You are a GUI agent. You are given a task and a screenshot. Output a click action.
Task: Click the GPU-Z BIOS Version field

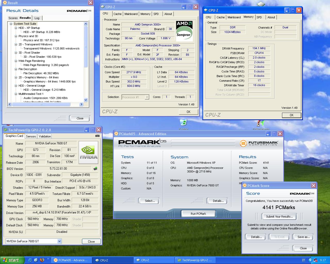click(58, 169)
